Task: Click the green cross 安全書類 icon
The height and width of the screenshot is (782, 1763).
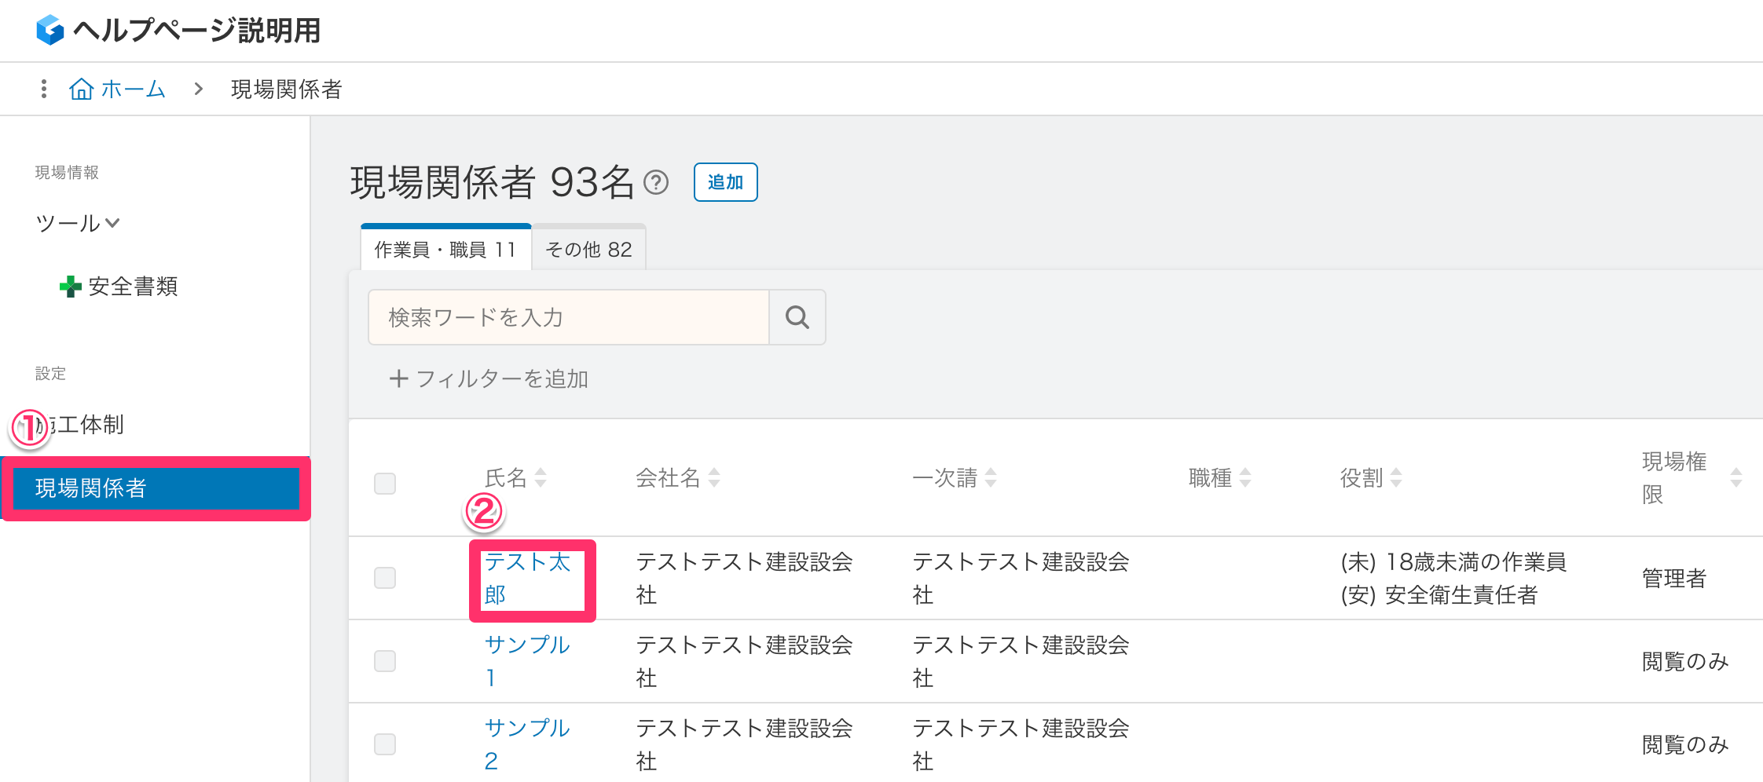Action: (x=70, y=287)
